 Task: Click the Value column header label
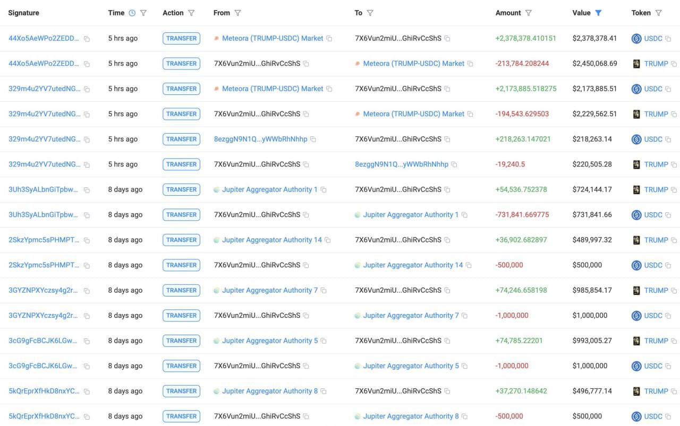[x=581, y=13]
